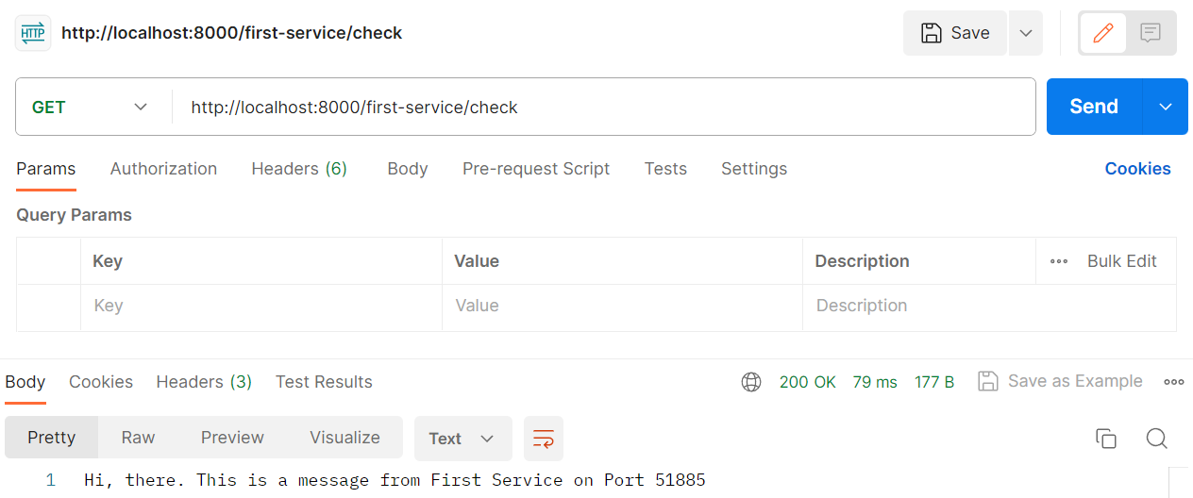Screen dimensions: 1193x498
Task: Open the Text format dropdown
Action: click(x=462, y=439)
